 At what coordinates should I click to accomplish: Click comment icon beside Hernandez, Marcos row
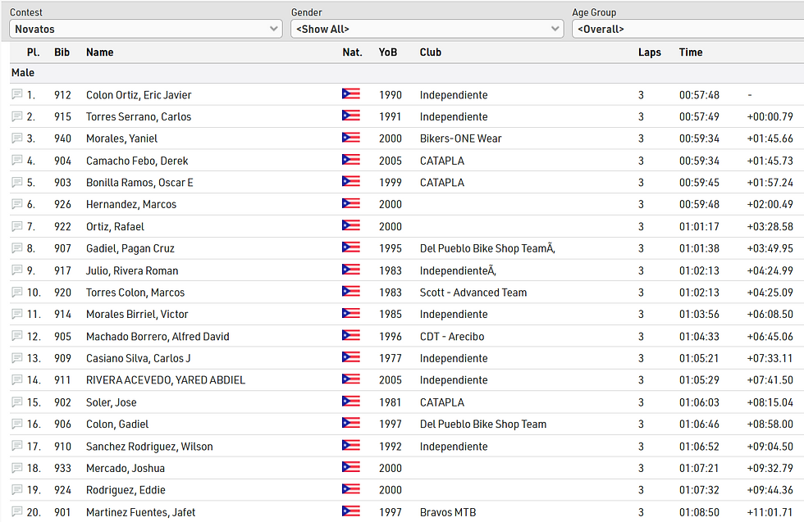(x=17, y=205)
